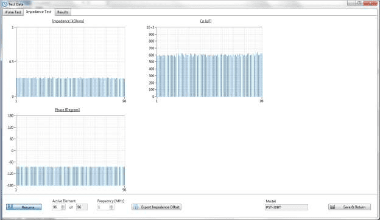Click the Test Data window title icon

(x=4, y=4)
